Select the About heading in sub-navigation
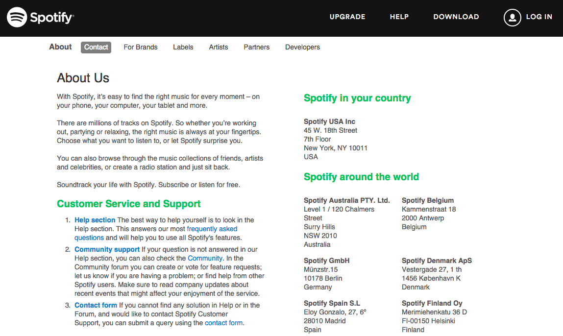 pos(60,47)
